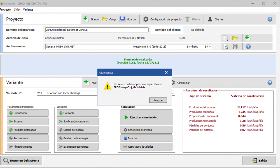This screenshot has height=168, width=280.
Task: Click the Cliente person icon
Action: pyautogui.click(x=210, y=19)
